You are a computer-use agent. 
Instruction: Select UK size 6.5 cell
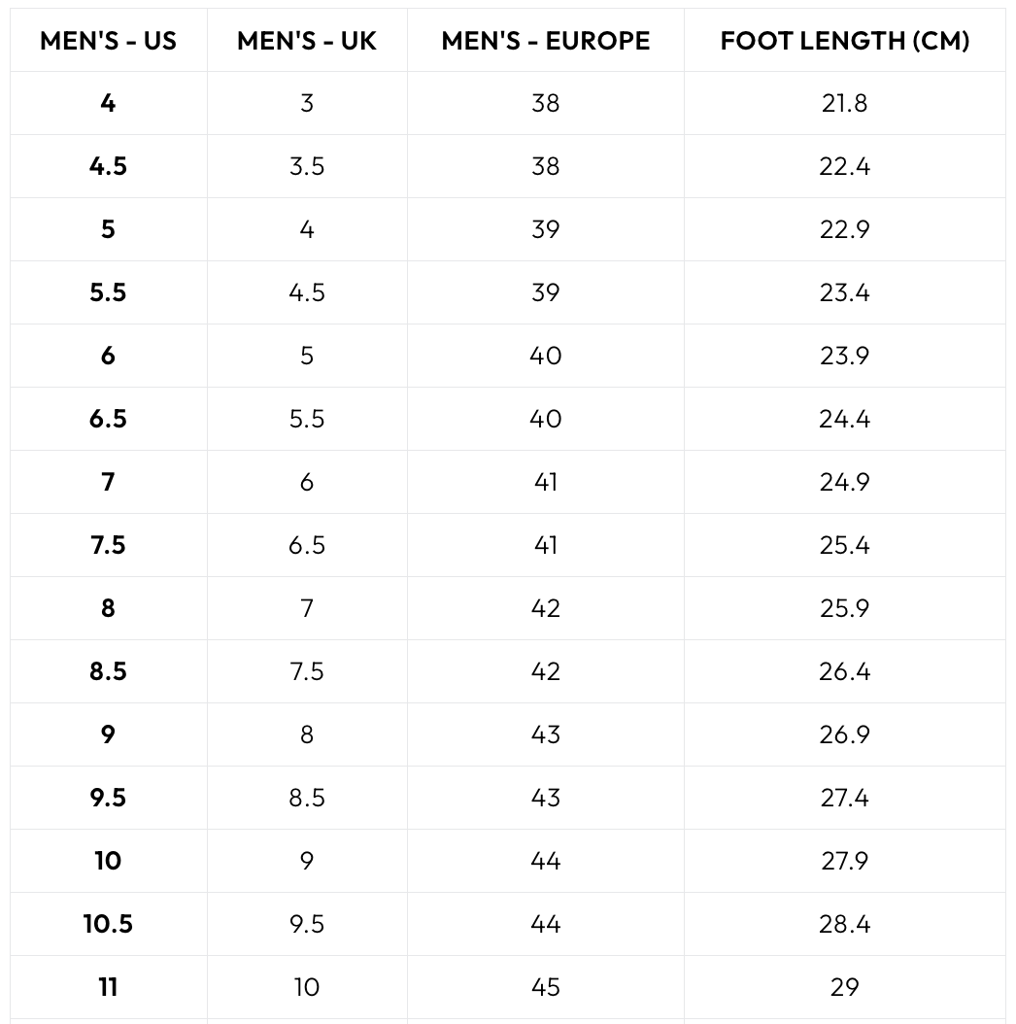tap(307, 545)
